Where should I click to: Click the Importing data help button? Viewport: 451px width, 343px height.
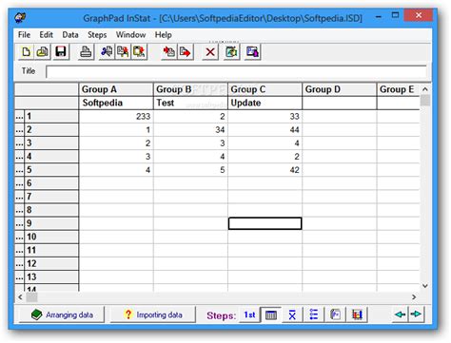(x=153, y=314)
